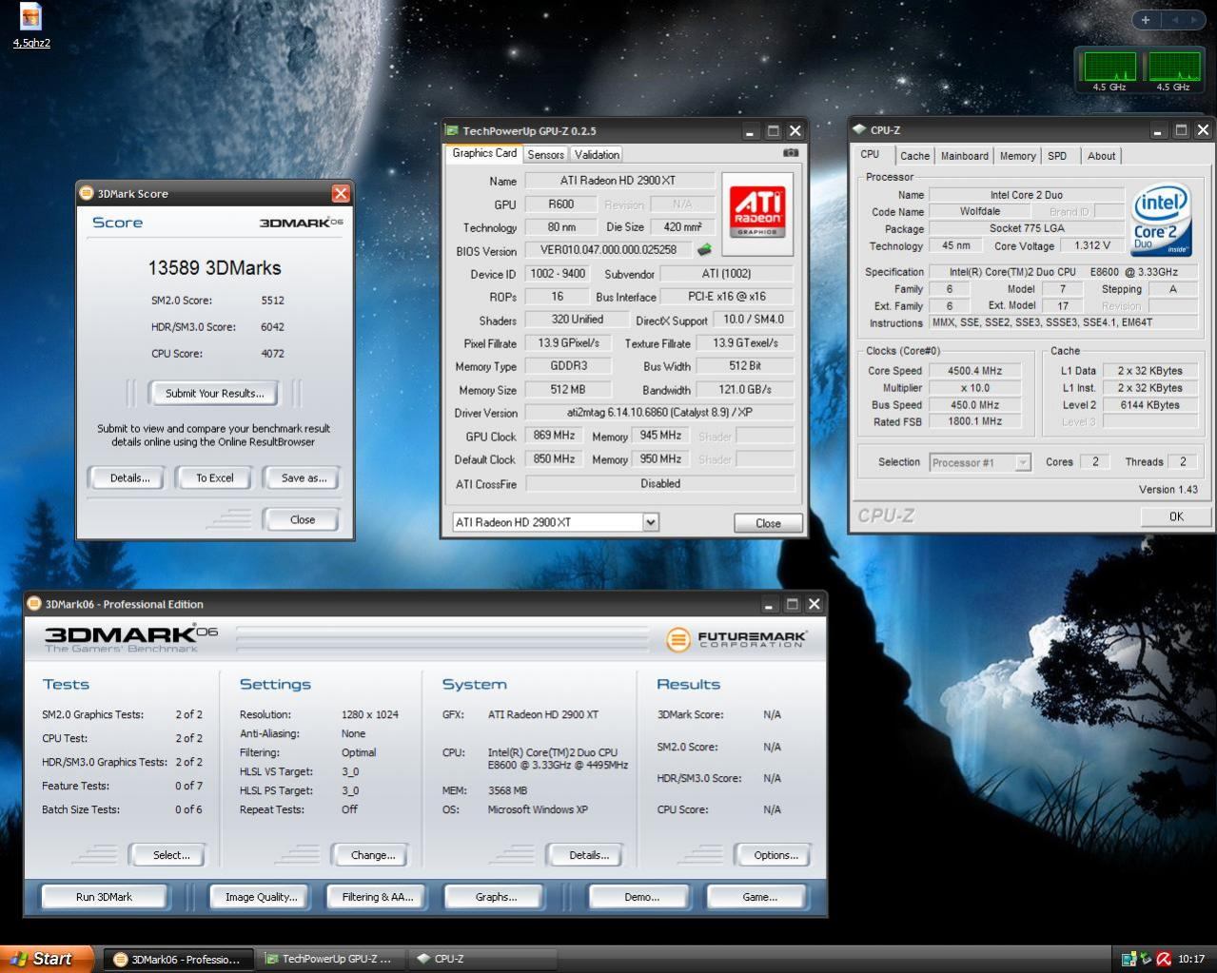Screen dimensions: 1217x973
Task: Click the 3DMark06 main window title icon
Action: pyautogui.click(x=35, y=604)
